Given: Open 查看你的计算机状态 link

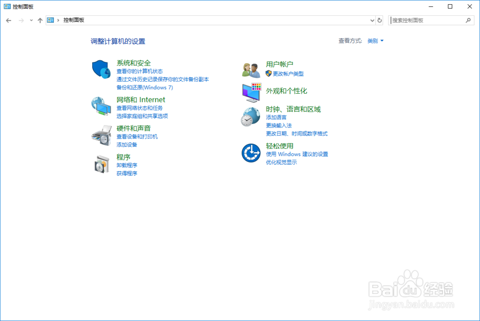Looking at the screenshot, I should [140, 71].
